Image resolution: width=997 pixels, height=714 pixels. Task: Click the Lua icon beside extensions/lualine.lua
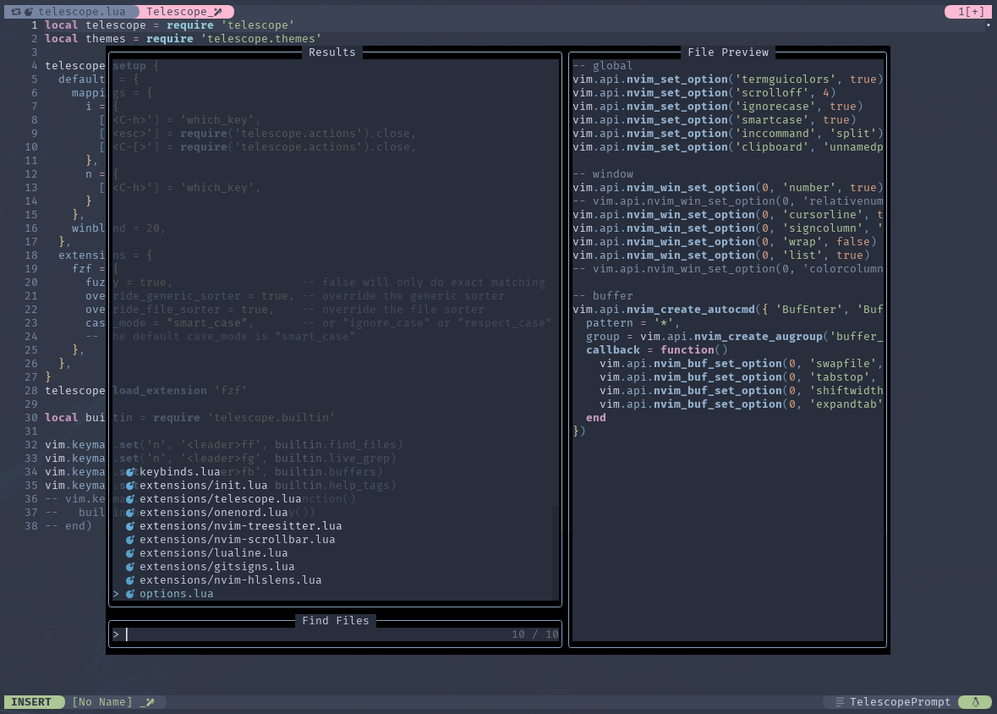point(129,553)
